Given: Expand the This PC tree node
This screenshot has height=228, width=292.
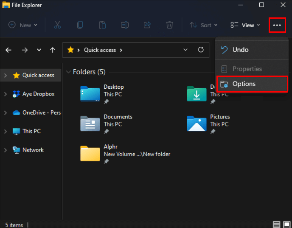Looking at the screenshot, I should [x=6, y=131].
